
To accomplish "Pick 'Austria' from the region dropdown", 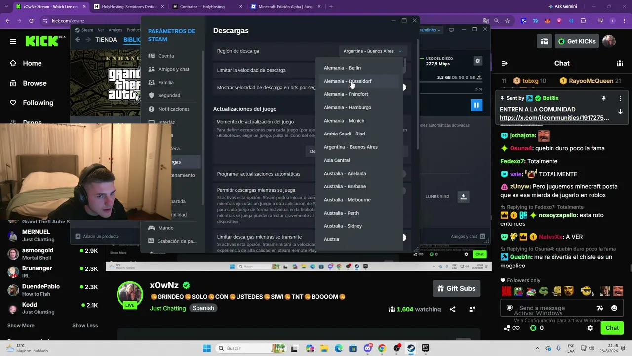I will point(359,239).
